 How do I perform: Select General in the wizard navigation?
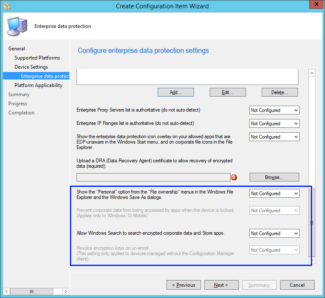pyautogui.click(x=17, y=49)
